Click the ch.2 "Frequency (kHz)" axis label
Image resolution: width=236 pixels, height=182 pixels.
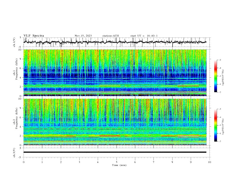point(17,118)
